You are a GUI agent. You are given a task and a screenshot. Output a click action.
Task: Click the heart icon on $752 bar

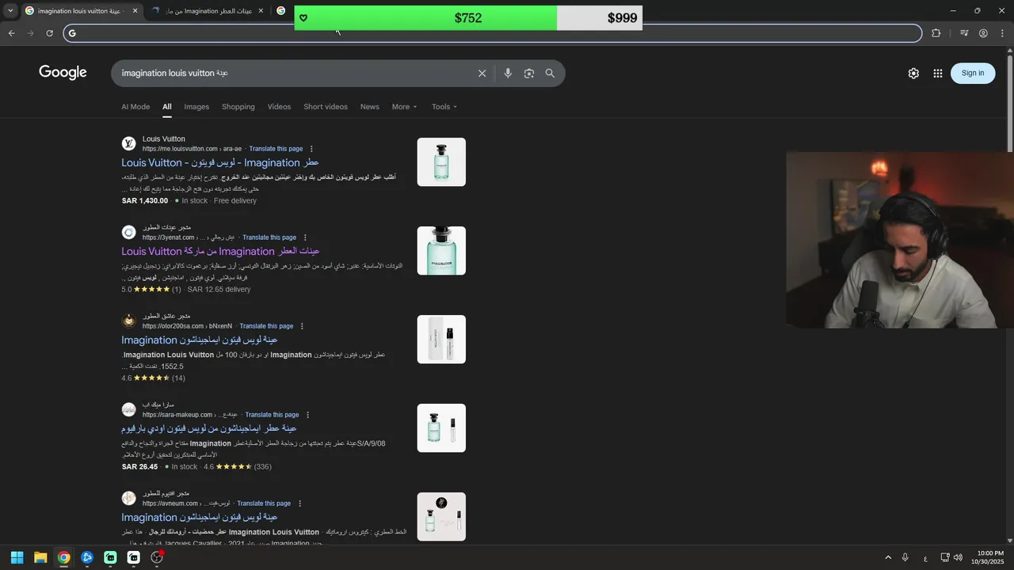pyautogui.click(x=303, y=18)
